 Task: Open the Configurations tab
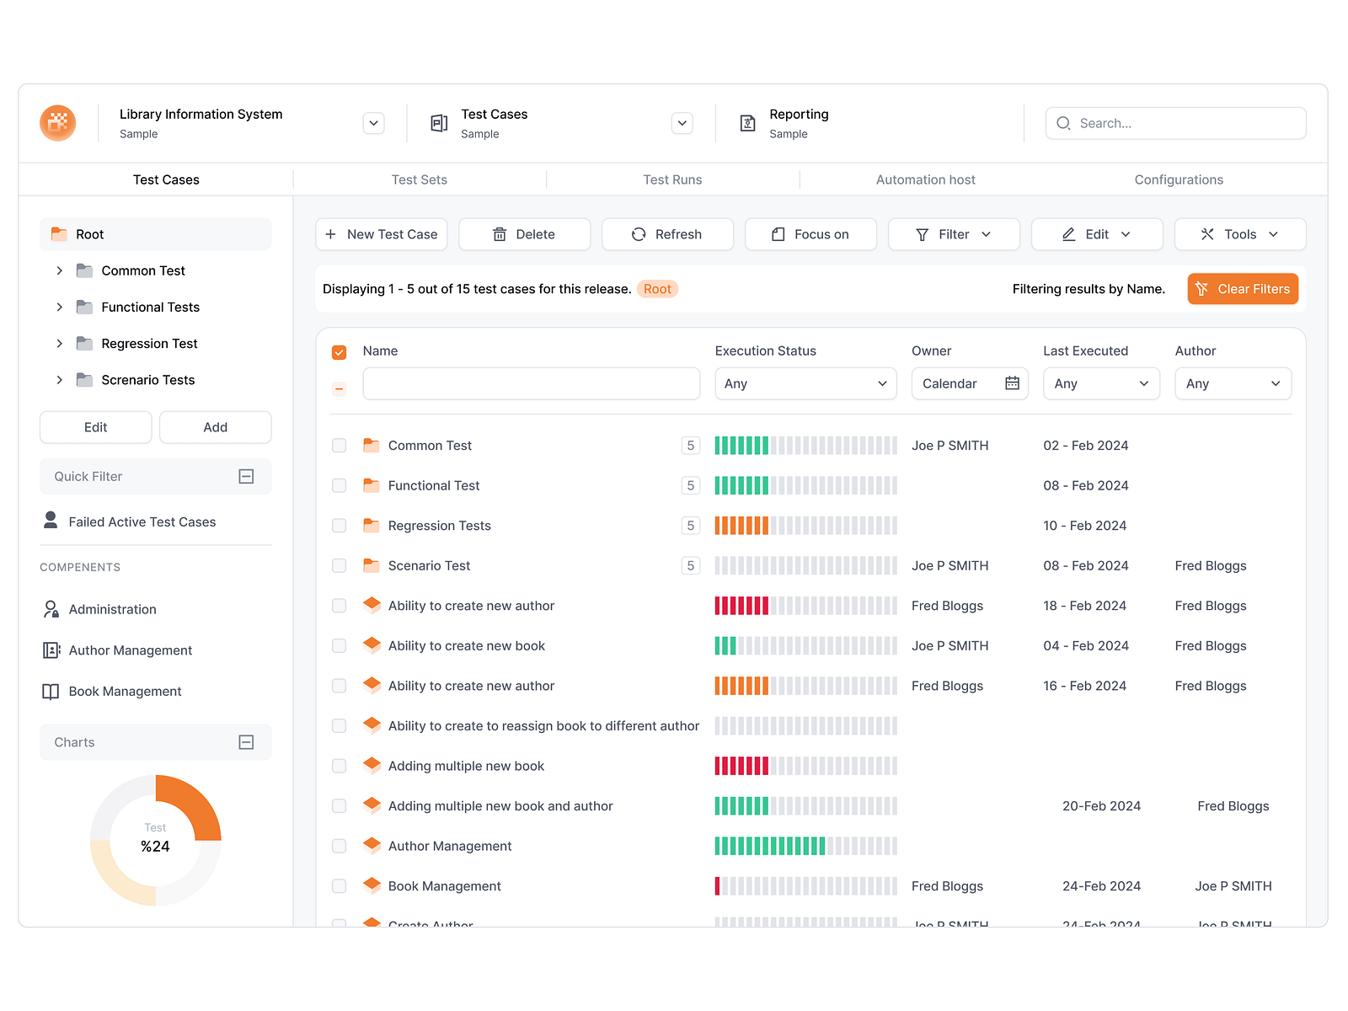1179,179
